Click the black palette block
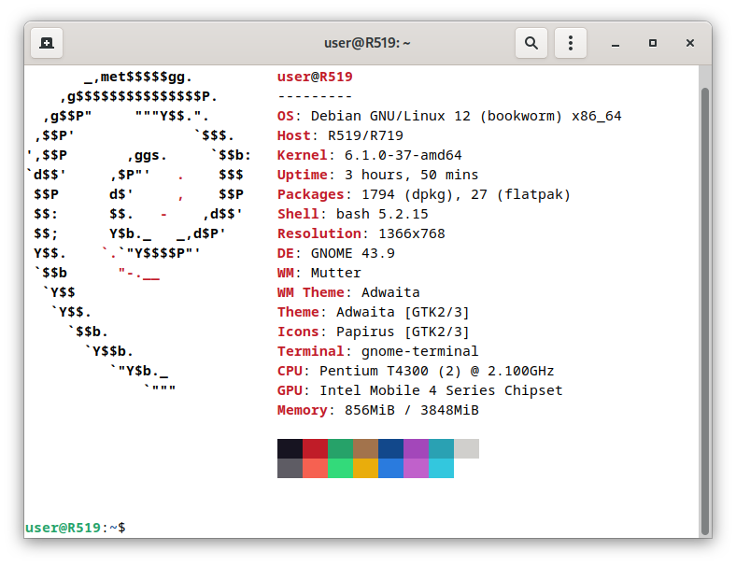This screenshot has width=736, height=565. (290, 448)
